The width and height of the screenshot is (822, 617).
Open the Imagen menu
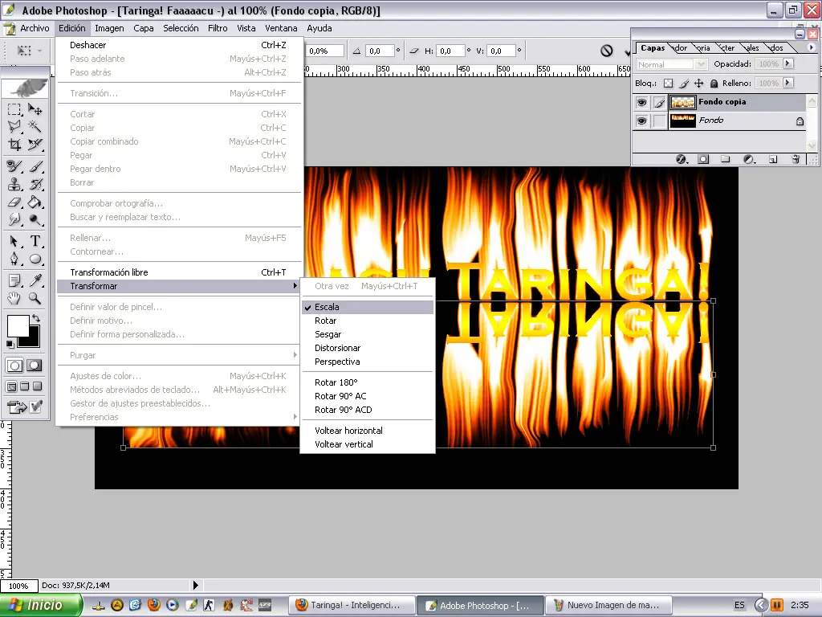point(109,28)
